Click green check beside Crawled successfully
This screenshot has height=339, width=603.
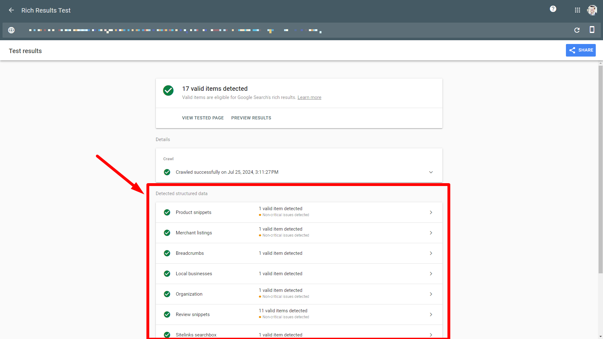pyautogui.click(x=167, y=172)
